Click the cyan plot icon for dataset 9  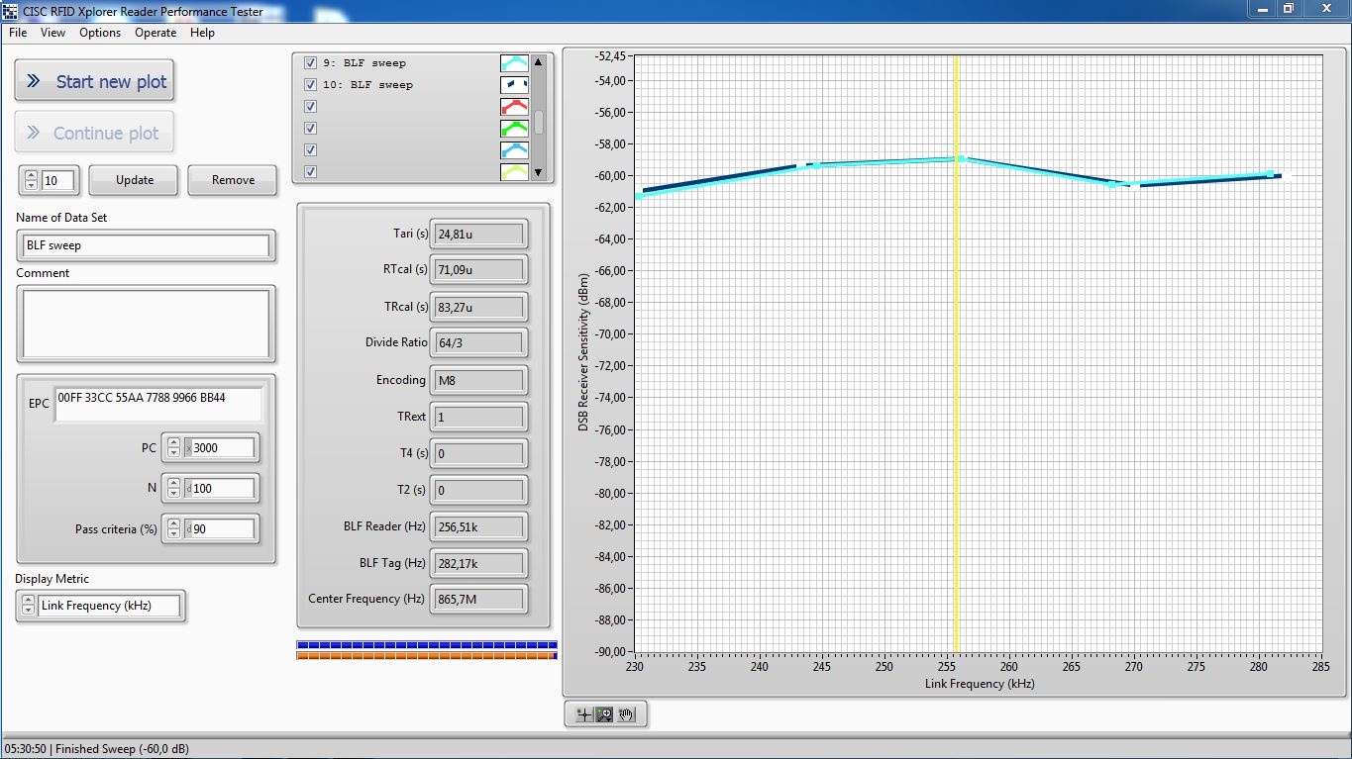pos(514,63)
